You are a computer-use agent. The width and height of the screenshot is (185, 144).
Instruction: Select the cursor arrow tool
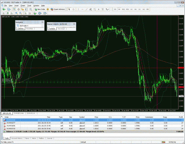tap(69, 9)
